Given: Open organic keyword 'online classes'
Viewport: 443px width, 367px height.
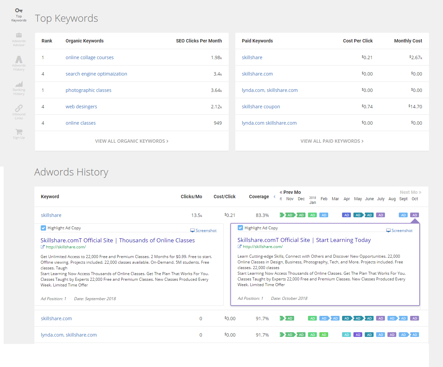Looking at the screenshot, I should (80, 123).
